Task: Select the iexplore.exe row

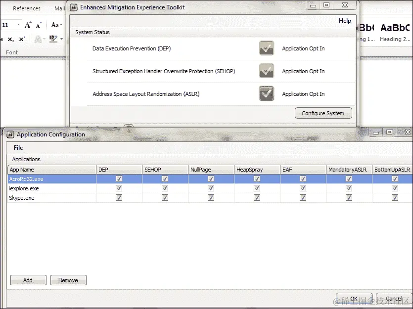Action: pyautogui.click(x=210, y=188)
